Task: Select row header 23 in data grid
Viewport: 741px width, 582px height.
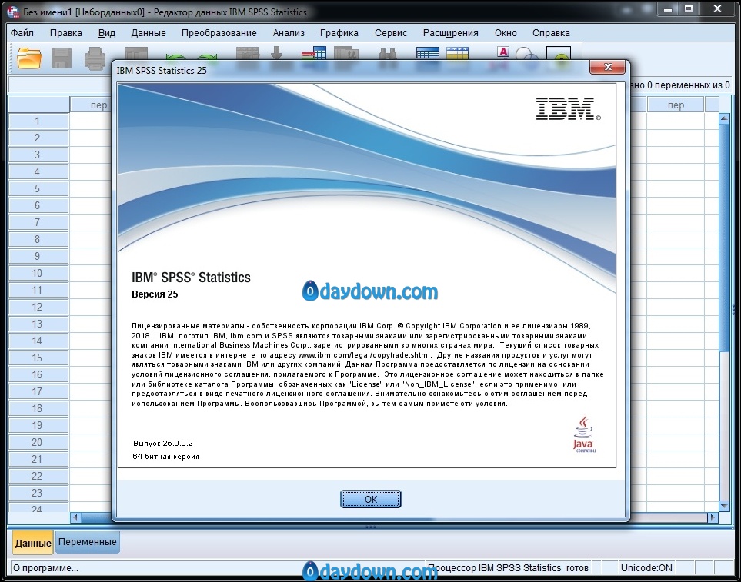Action: click(38, 493)
